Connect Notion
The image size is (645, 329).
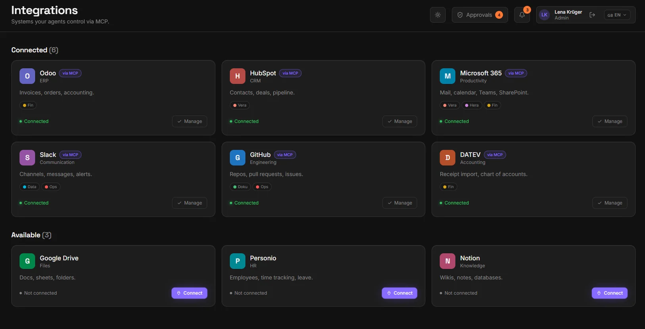[610, 293]
